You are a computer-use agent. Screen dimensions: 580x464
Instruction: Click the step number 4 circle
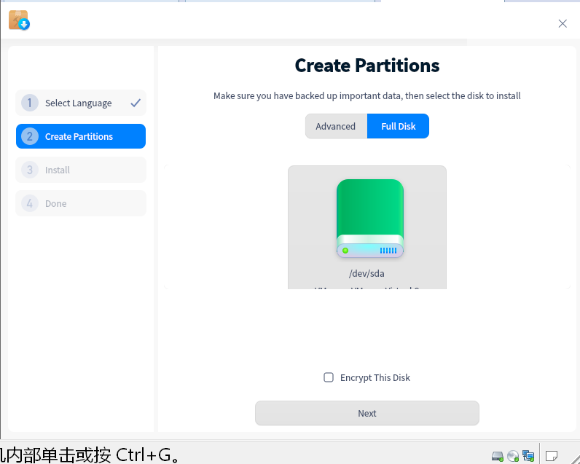pos(30,203)
